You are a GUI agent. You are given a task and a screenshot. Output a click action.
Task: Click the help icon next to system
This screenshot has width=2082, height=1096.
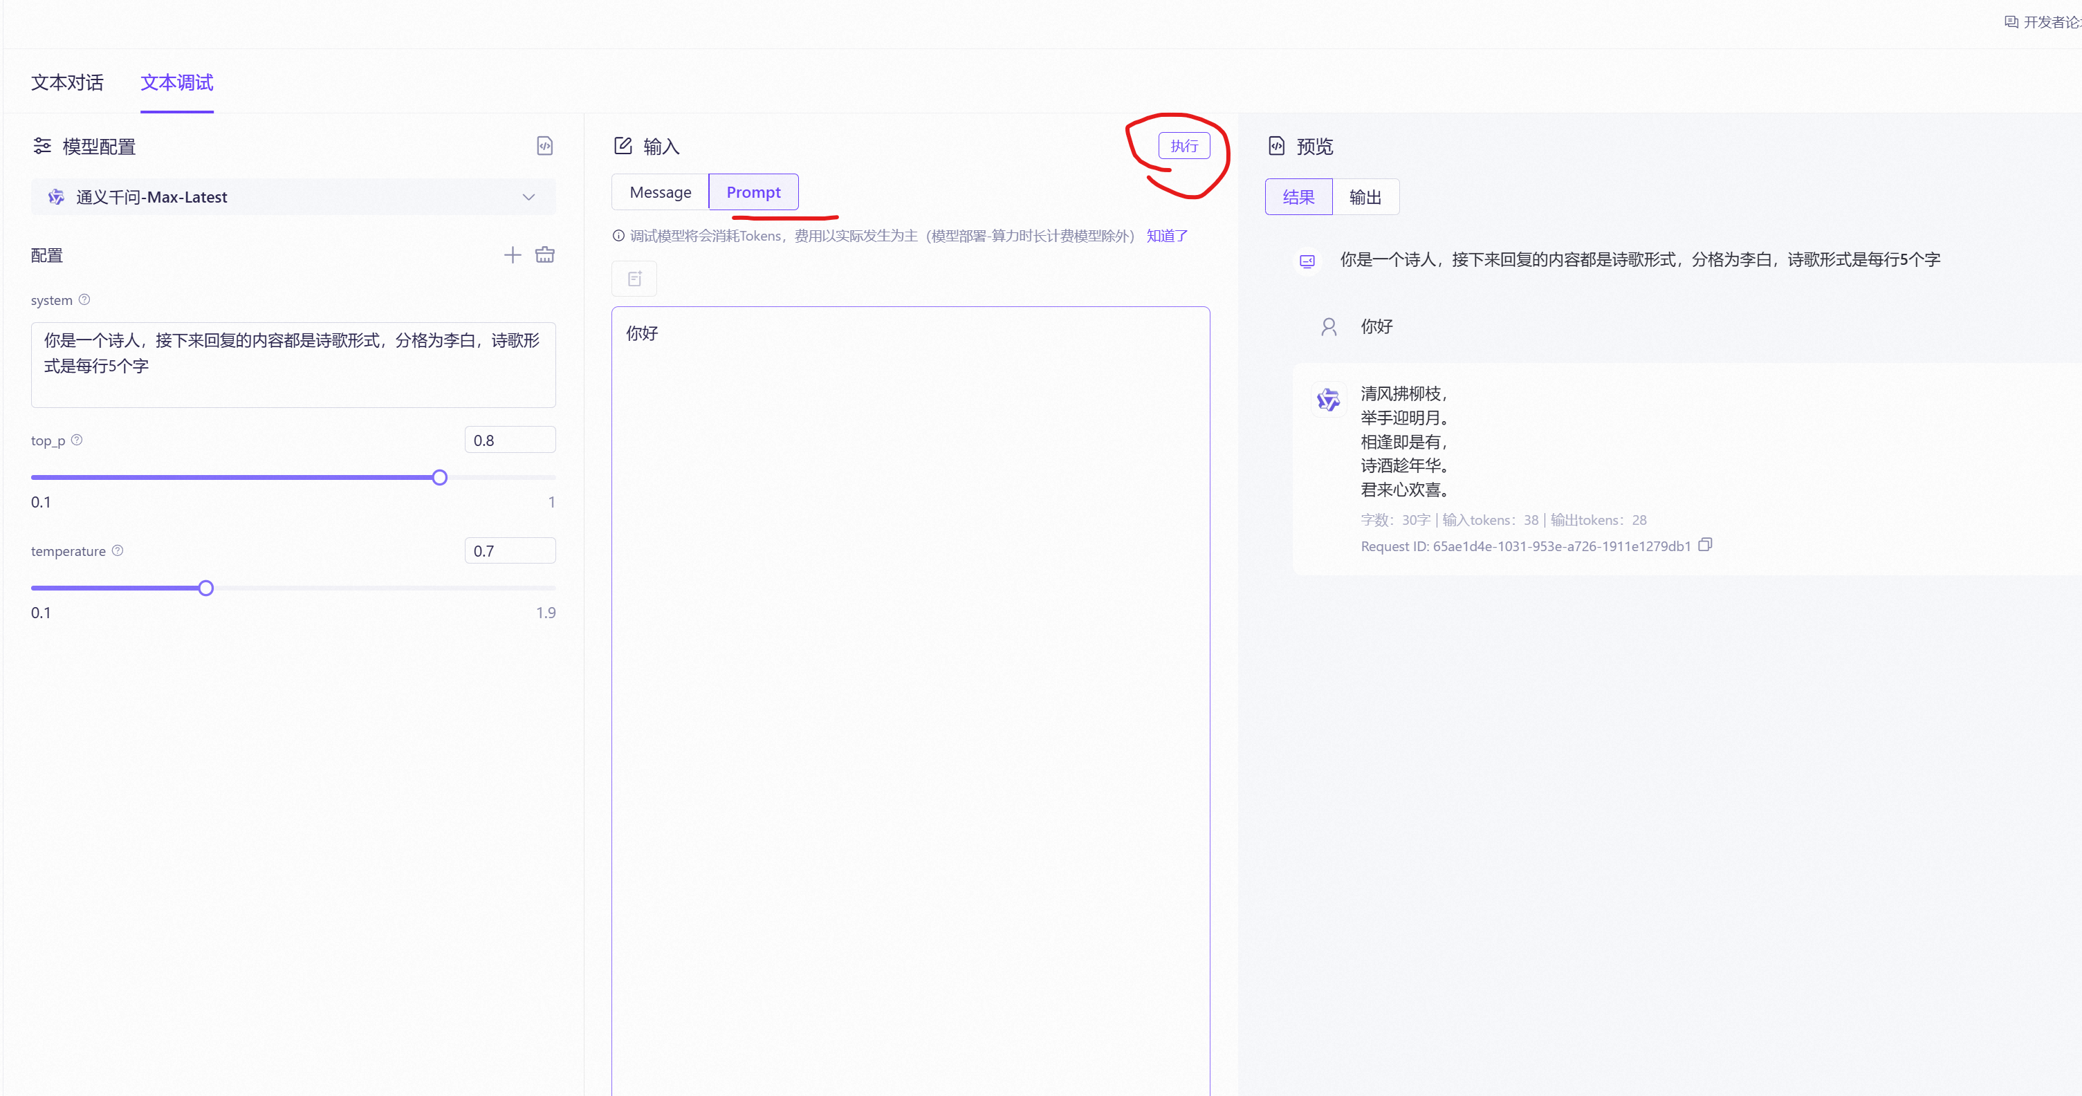[84, 300]
